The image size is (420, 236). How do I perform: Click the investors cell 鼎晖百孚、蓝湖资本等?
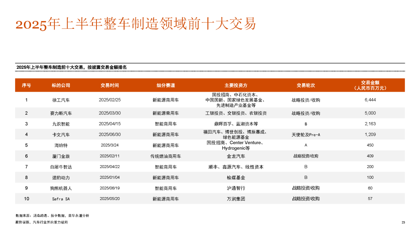point(236,124)
